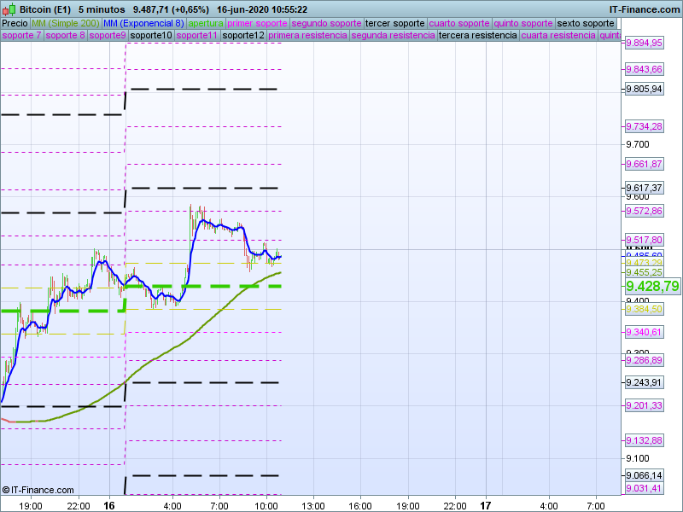Click the © IT-Finance.com copyright text
683x512 pixels.
tap(35, 490)
